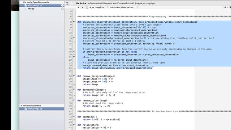Image resolution: width=231 pixels, height=130 pixels.
Task: Fold the else block at line 21
Action: point(74,57)
